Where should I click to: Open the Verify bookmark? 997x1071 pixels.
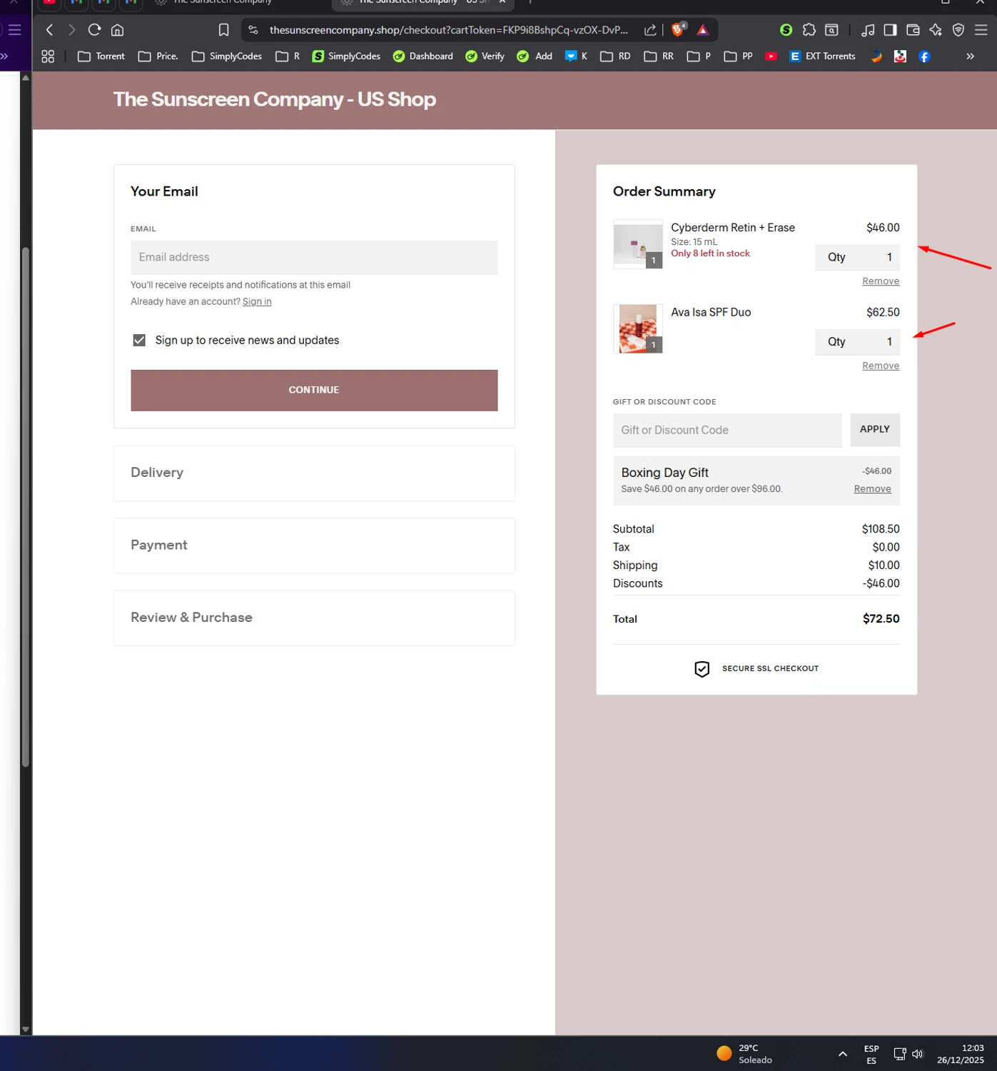pos(485,56)
